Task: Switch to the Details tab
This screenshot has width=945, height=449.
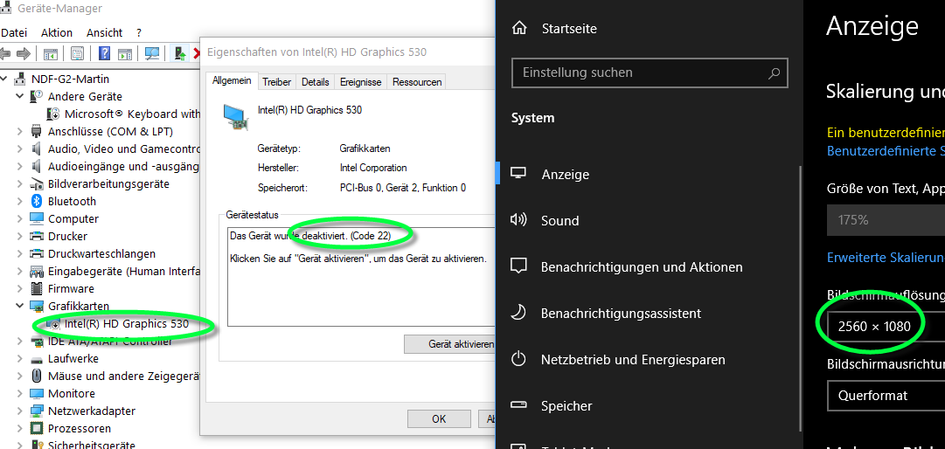Action: [316, 82]
